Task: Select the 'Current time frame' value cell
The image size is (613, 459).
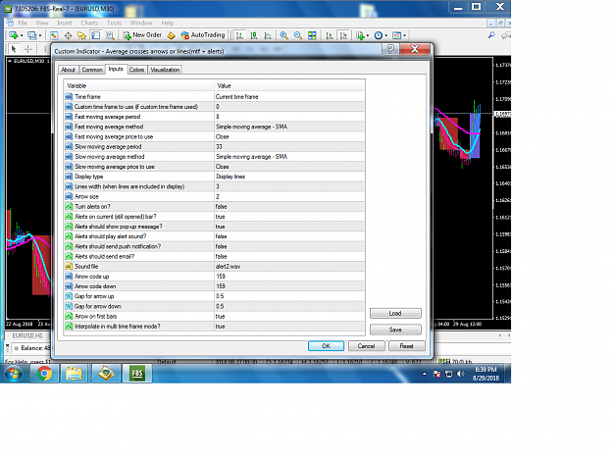Action: click(289, 96)
